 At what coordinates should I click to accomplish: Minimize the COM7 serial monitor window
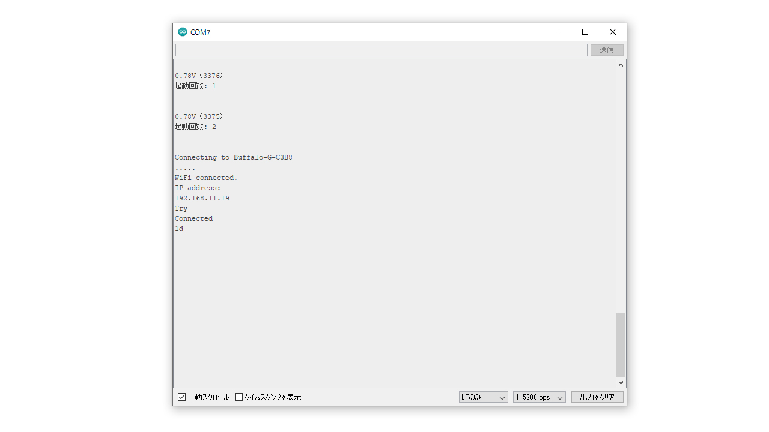(558, 32)
